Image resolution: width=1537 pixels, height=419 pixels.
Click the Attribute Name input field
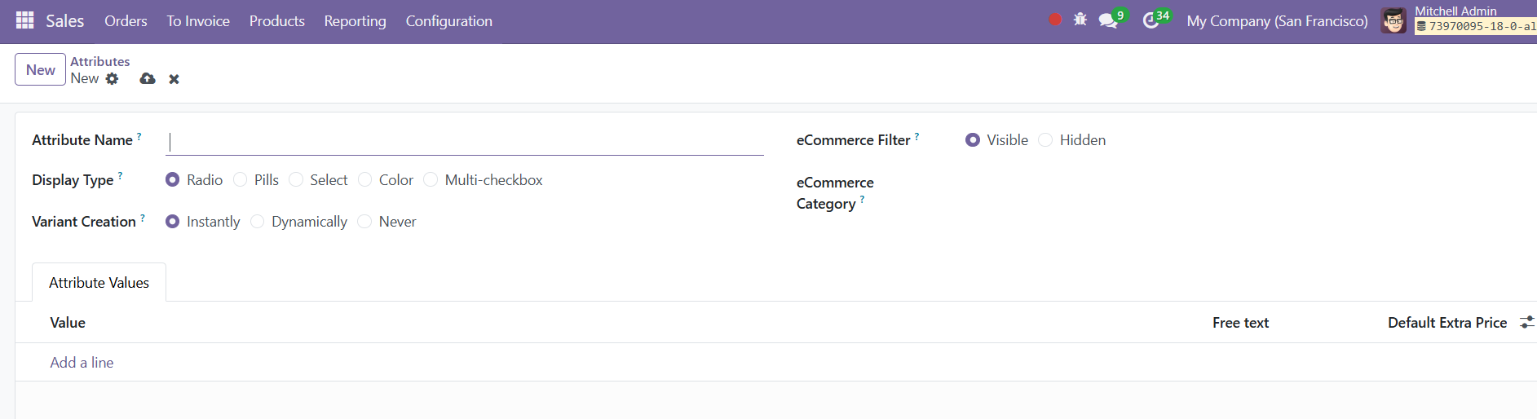pos(465,142)
